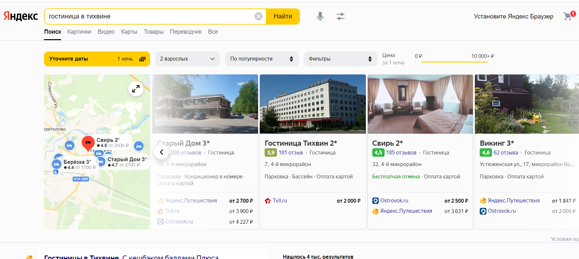This screenshot has width=579, height=259.
Task: Open Викинг 3* garden photo
Action: point(527,104)
